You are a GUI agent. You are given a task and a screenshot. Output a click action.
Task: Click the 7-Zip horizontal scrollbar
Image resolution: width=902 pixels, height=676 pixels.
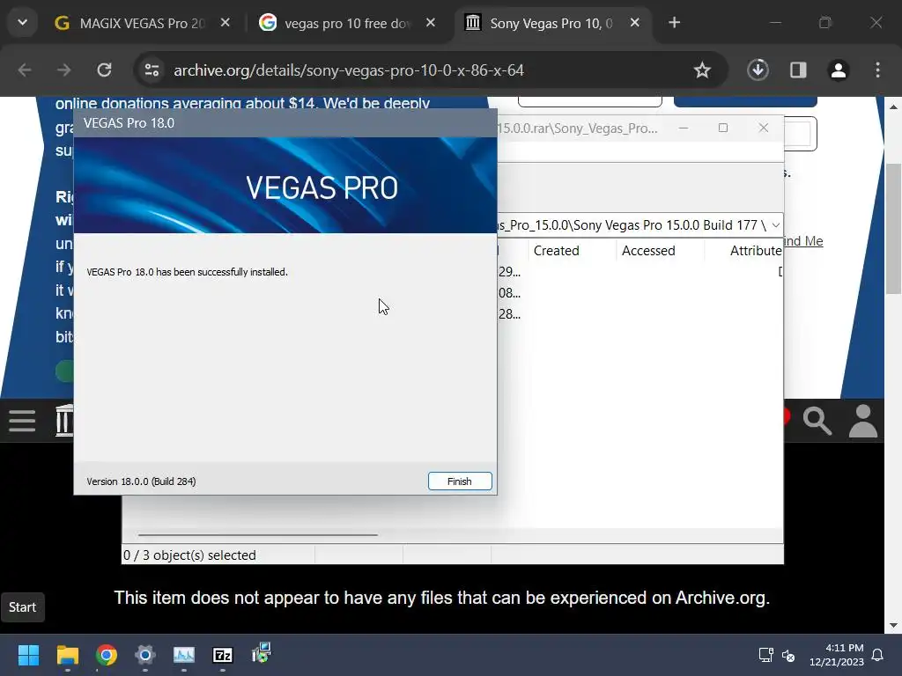point(258,534)
